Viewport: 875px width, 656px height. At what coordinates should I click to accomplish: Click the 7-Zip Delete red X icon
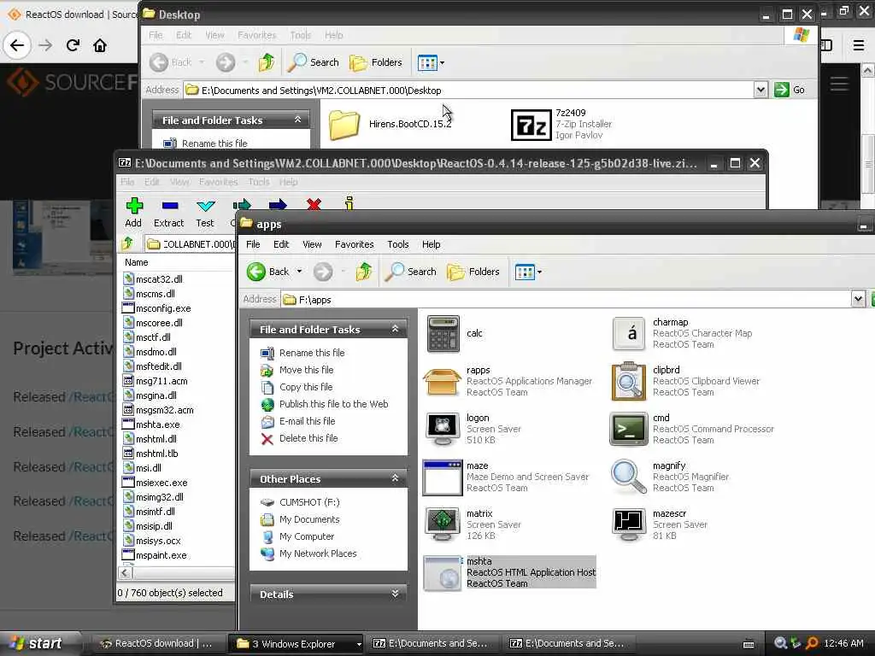314,204
